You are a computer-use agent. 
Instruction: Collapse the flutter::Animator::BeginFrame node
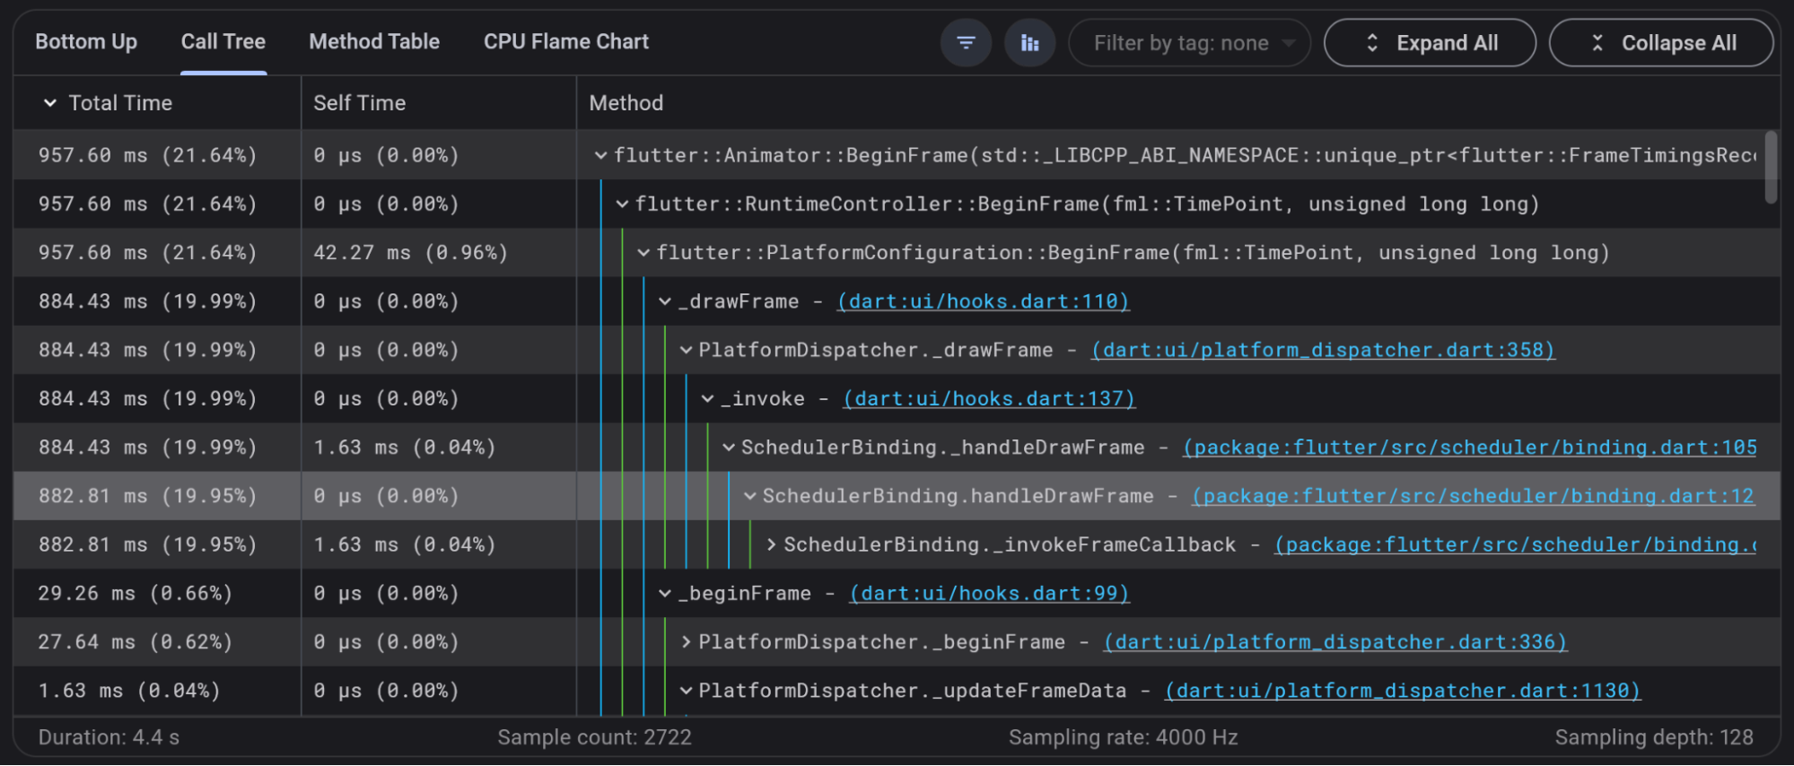point(600,156)
